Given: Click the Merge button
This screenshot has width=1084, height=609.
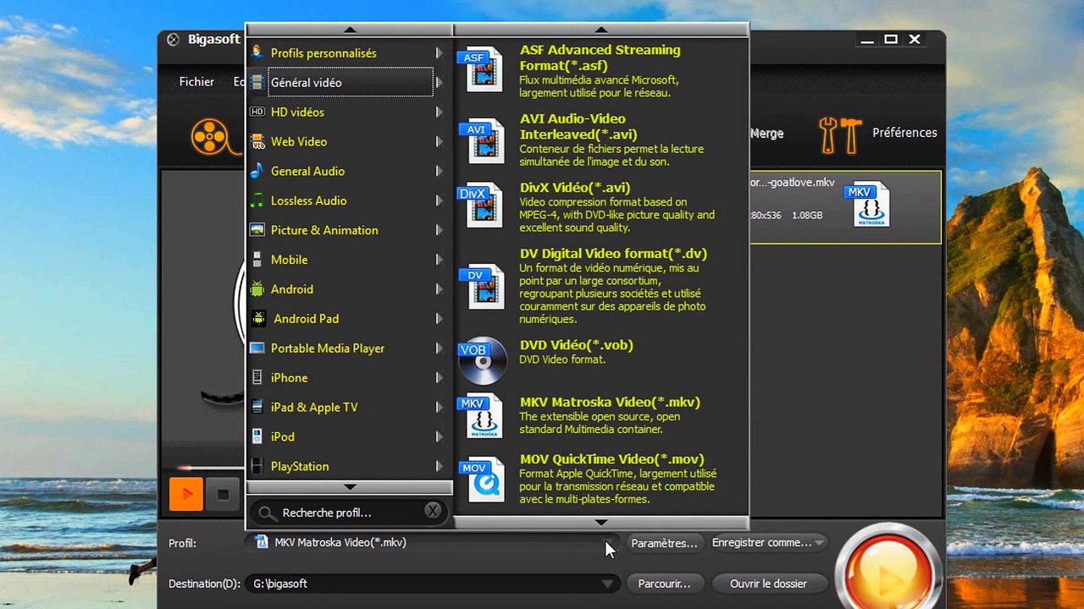Looking at the screenshot, I should (x=766, y=134).
